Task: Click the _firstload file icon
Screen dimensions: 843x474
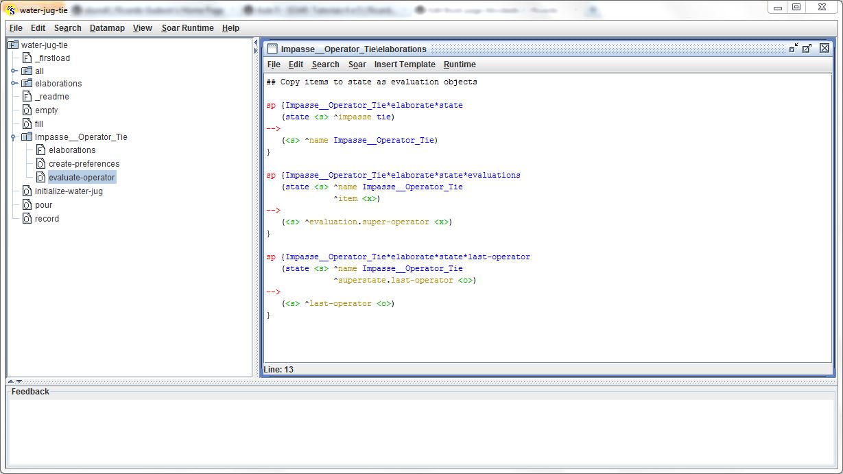Action: point(27,58)
